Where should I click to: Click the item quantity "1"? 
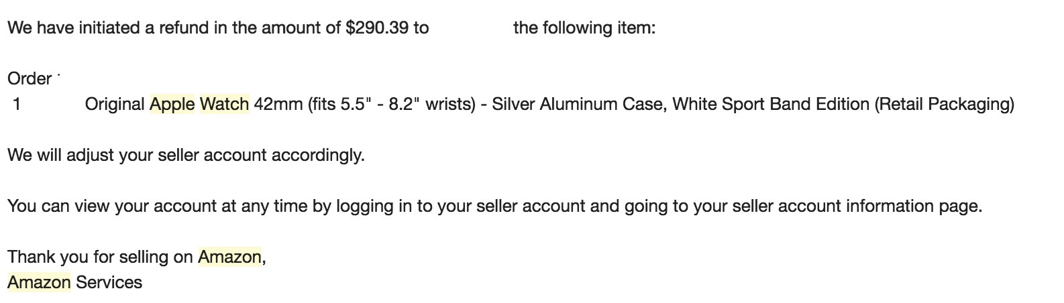point(17,105)
